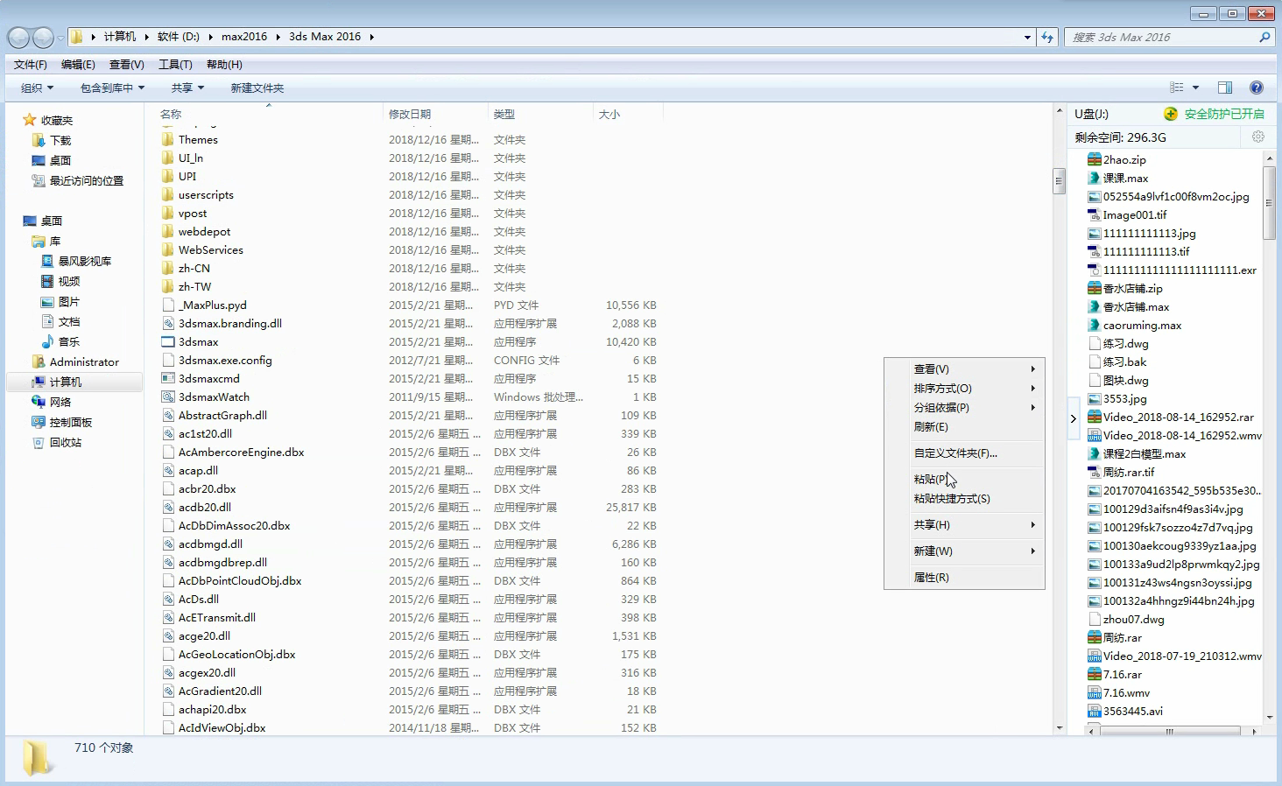Open the 帮助(H) menu
Screen dimensions: 1282x786
224,65
